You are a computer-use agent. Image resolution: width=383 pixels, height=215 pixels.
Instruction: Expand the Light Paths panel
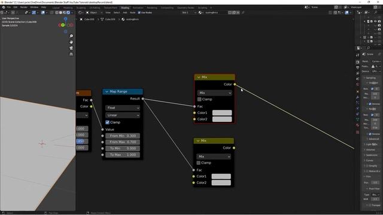click(x=372, y=145)
